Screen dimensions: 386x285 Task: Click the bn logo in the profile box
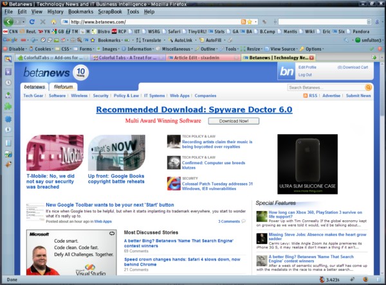pos(286,71)
